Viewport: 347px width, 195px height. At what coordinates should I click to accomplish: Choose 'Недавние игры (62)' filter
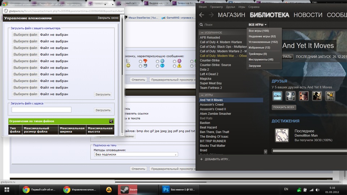tap(262, 36)
